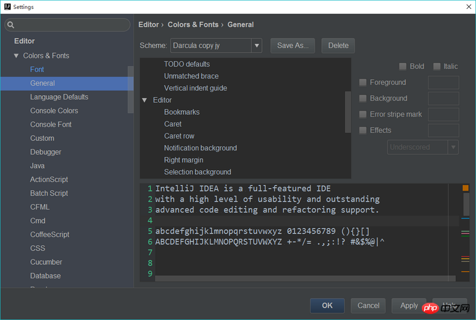Screen dimensions: 476x320
Task: Select Vertical indent guide attribute
Action: point(196,88)
